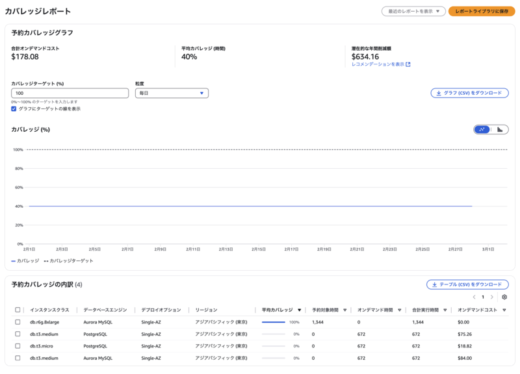Open table preferences gear icon
Image resolution: width=520 pixels, height=374 pixels.
[x=504, y=297]
